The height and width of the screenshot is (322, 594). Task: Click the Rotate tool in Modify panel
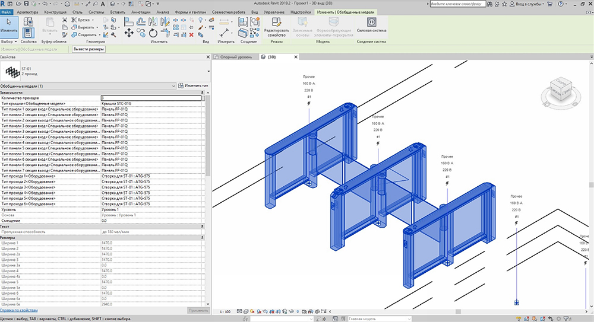tap(153, 33)
